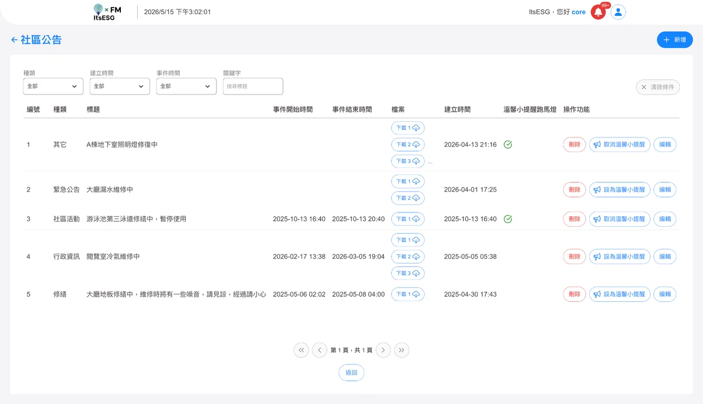
Task: Download file 下載 1 for 游泳池第三泳道修繕中
Action: (408, 219)
